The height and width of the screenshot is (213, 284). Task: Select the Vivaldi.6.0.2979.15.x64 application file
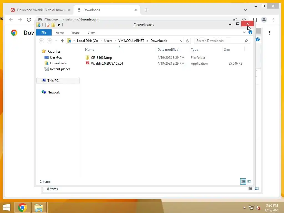click(x=107, y=64)
